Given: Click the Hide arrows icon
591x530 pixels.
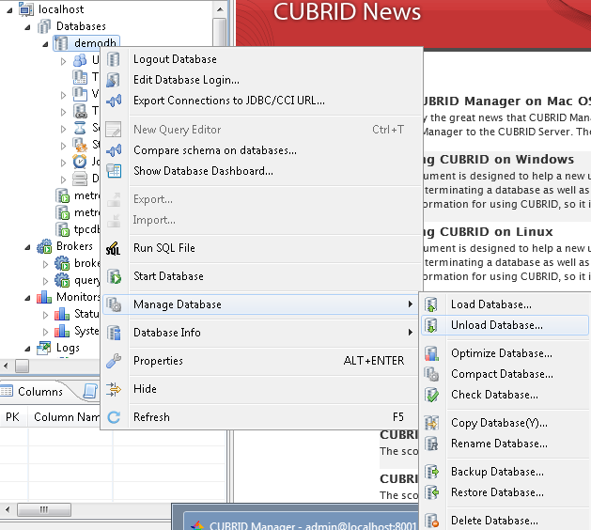Looking at the screenshot, I should click(114, 389).
